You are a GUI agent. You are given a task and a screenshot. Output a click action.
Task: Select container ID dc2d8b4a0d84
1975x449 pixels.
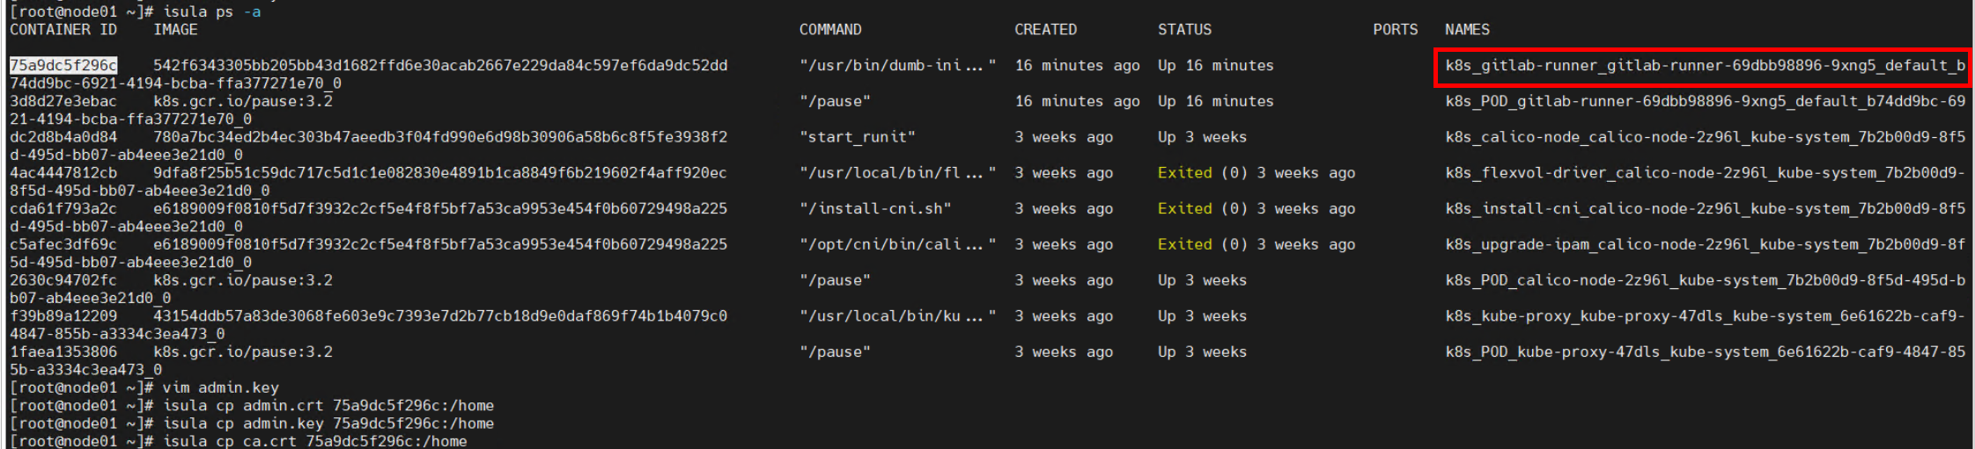click(x=63, y=137)
